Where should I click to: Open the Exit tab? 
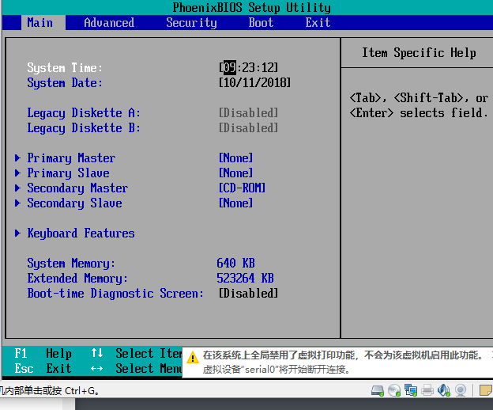click(318, 23)
